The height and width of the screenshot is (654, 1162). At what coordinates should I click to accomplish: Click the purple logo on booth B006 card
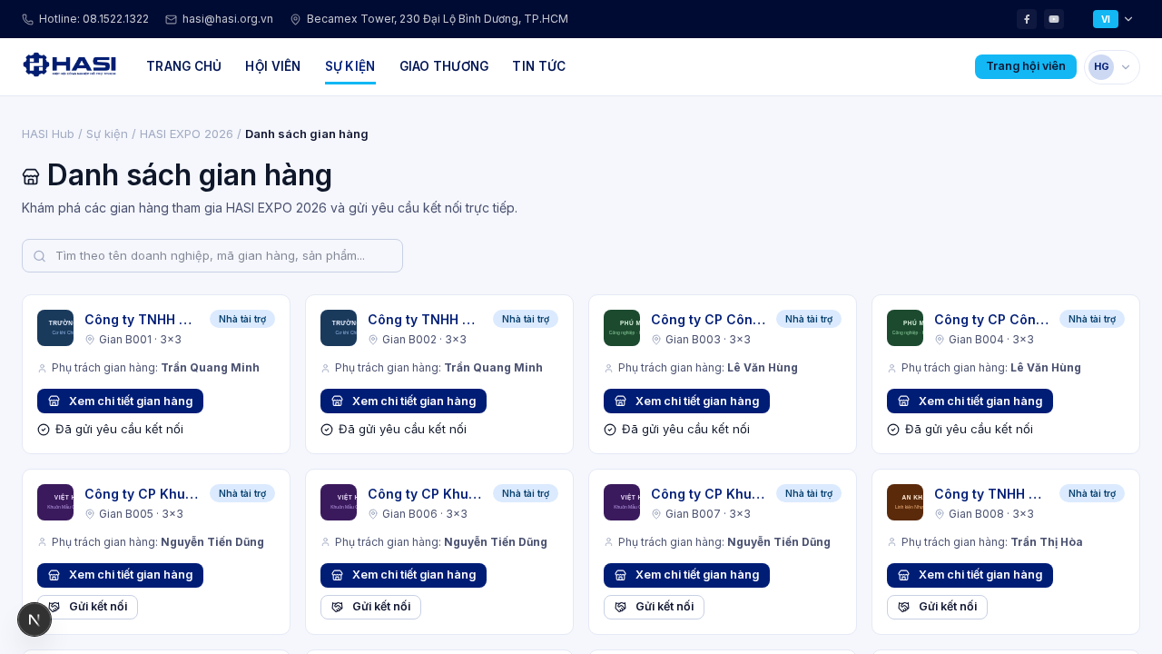click(339, 502)
